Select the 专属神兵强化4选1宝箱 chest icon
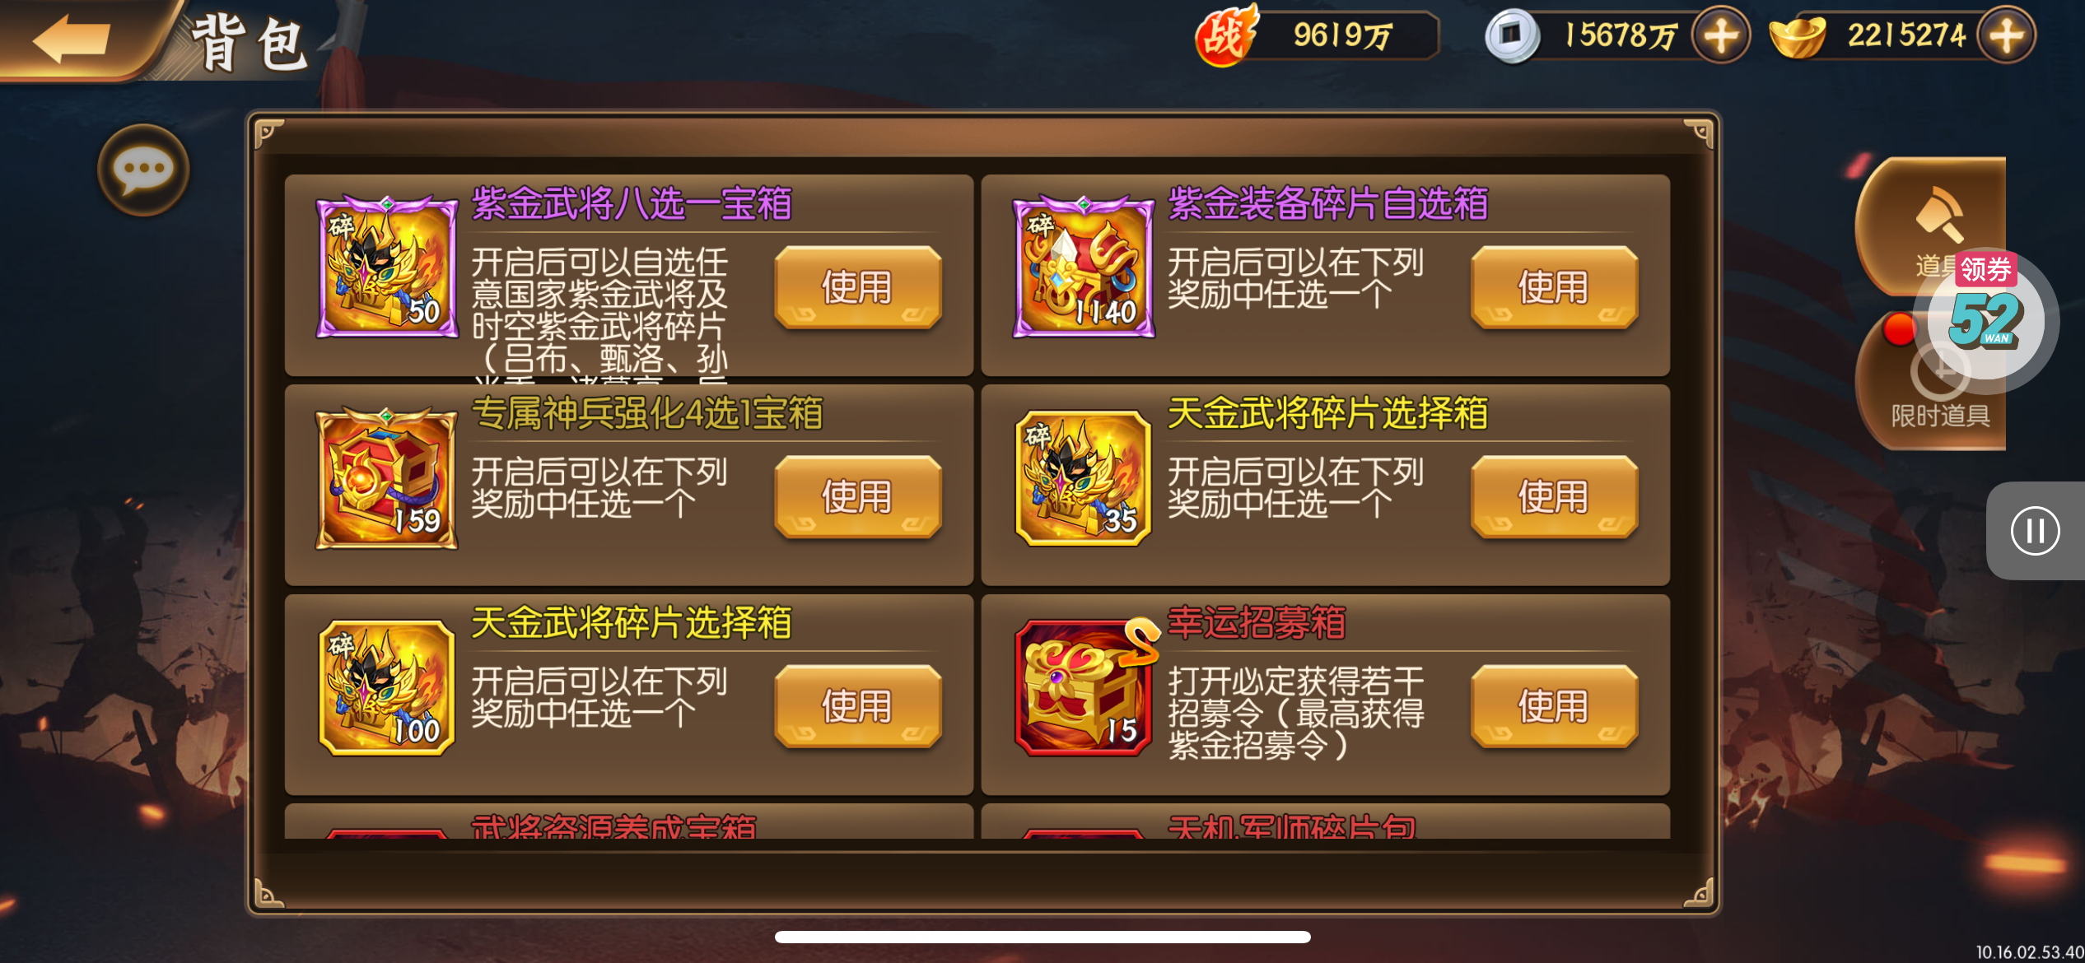The height and width of the screenshot is (963, 2085). [x=387, y=477]
